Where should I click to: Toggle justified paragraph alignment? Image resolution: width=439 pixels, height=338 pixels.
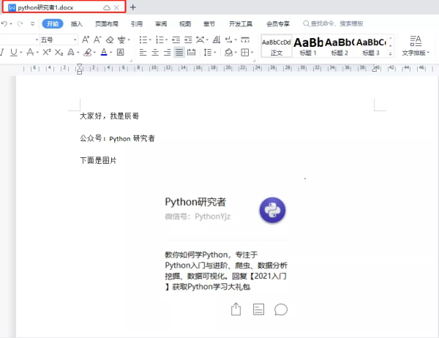(x=179, y=53)
